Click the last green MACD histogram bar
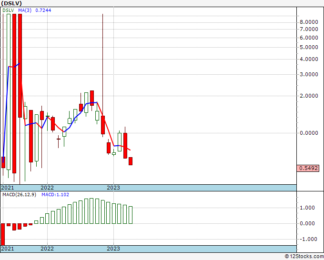 [x=131, y=215]
